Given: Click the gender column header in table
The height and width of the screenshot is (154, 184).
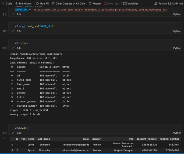Looking at the screenshot, I should (x=97, y=139).
